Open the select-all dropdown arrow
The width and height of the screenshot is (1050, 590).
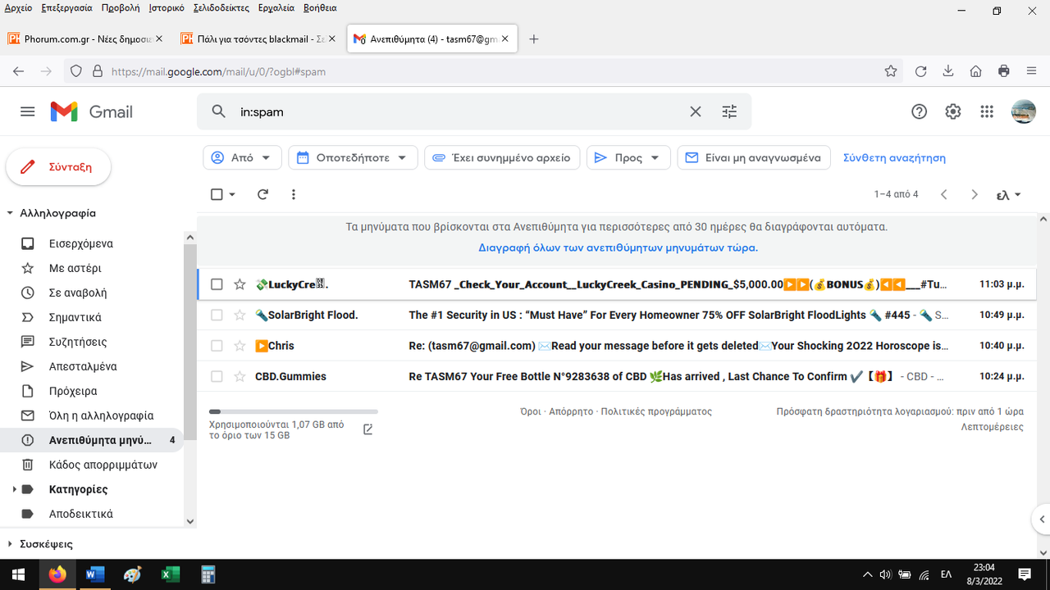pos(232,195)
